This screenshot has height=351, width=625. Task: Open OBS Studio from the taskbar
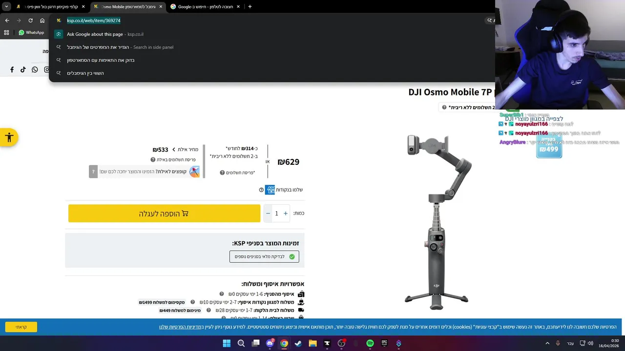341,343
